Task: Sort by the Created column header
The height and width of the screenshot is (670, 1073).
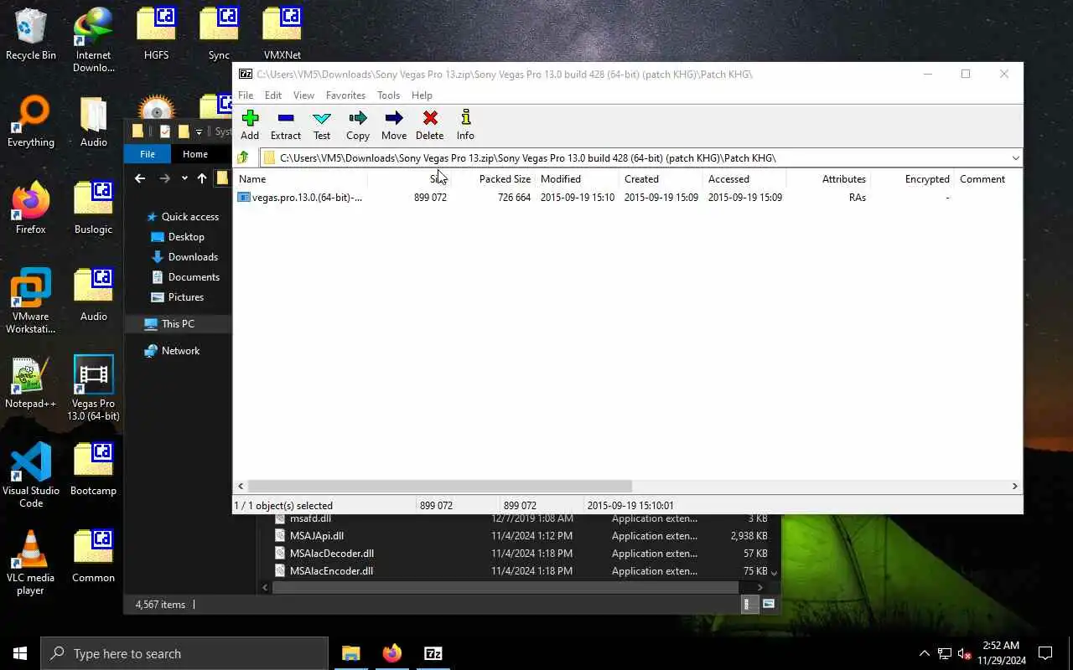Action: click(x=661, y=179)
